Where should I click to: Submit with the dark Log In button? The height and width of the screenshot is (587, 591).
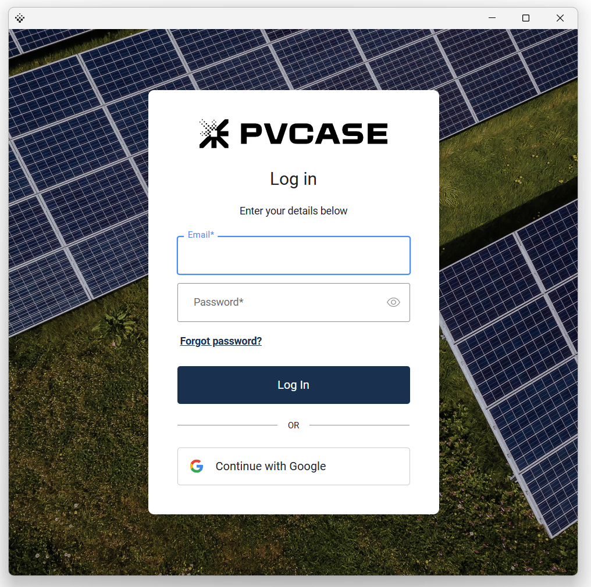[x=294, y=385]
